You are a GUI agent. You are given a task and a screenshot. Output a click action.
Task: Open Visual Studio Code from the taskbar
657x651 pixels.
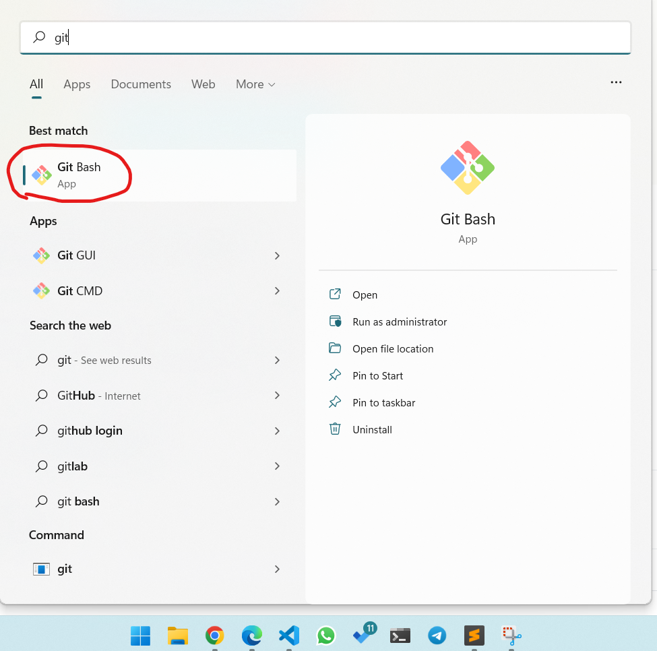[x=289, y=635]
